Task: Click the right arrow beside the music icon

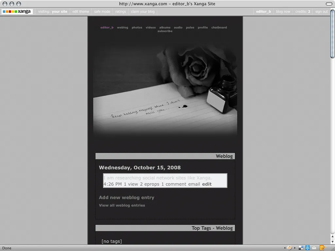Action: [x=295, y=248]
